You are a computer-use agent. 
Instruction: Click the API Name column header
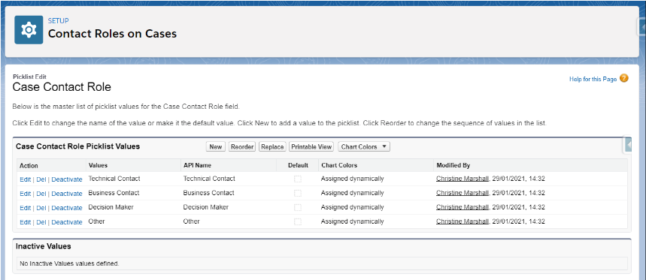coord(197,165)
